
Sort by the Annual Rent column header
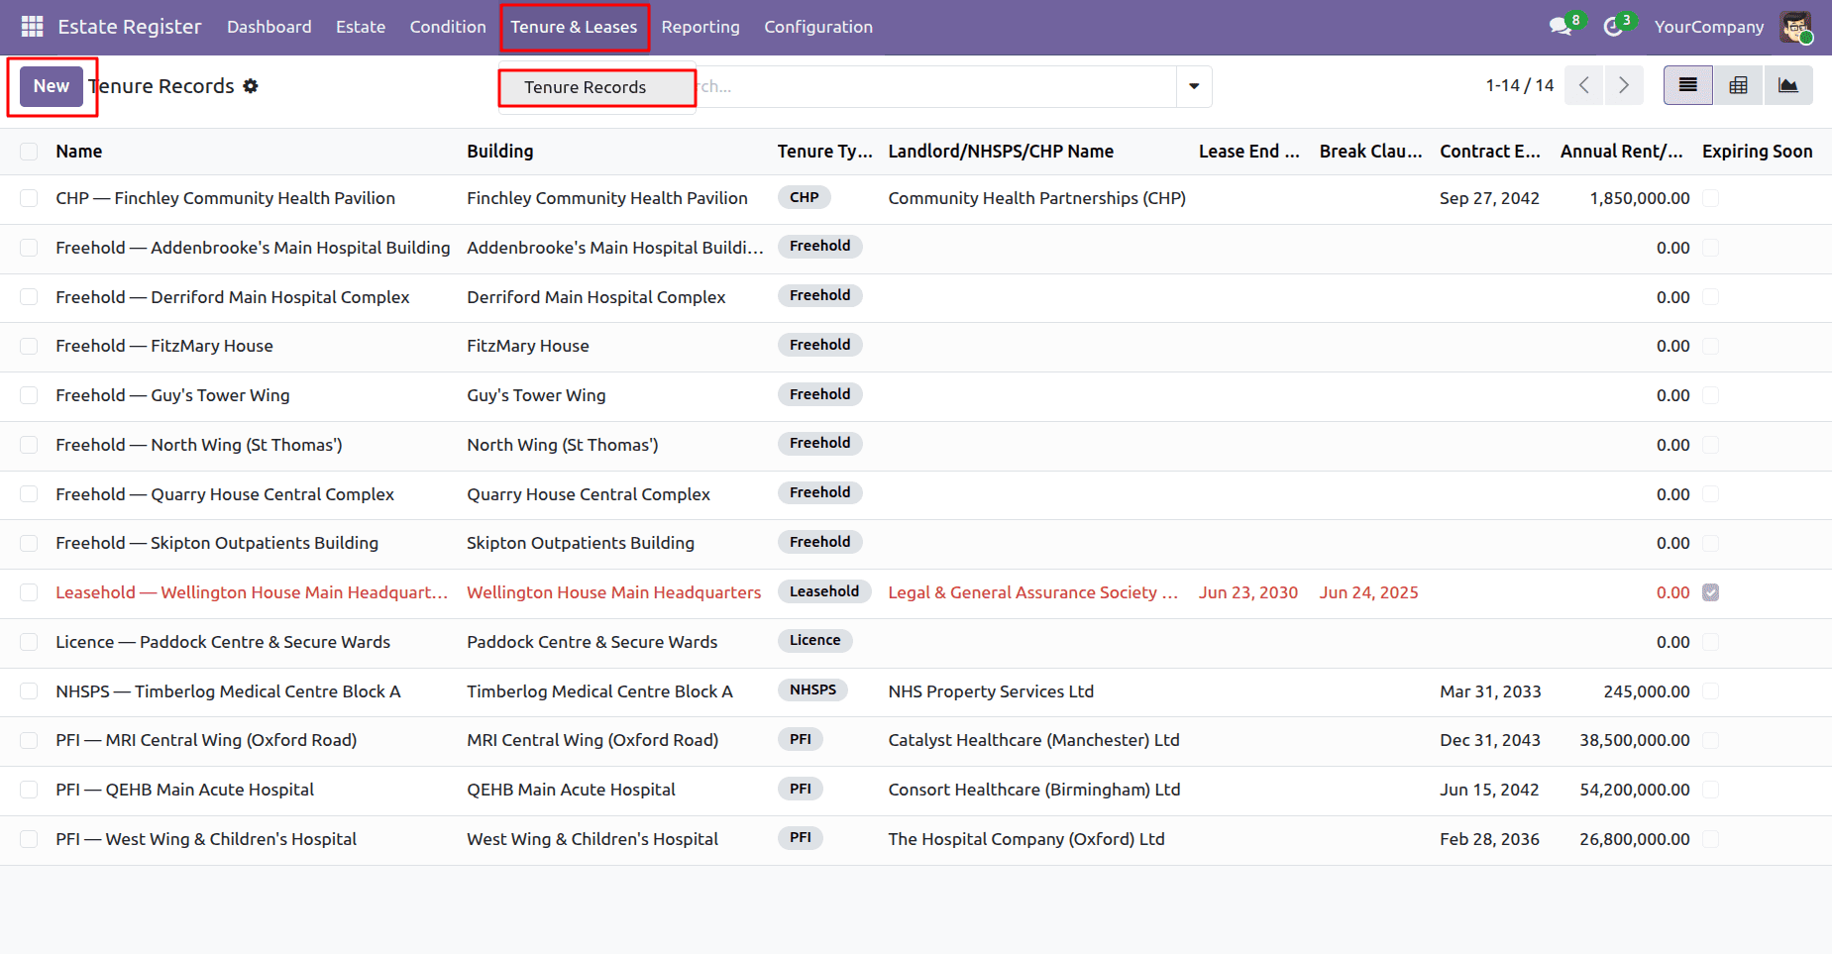1622,152
